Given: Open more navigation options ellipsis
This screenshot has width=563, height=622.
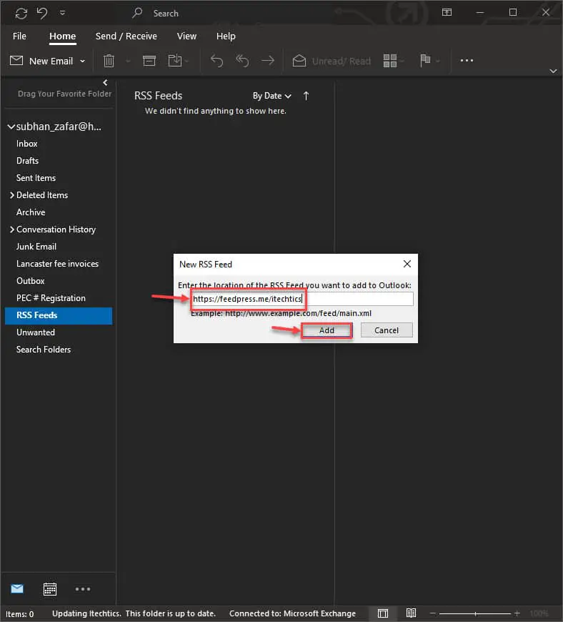Looking at the screenshot, I should click(82, 589).
